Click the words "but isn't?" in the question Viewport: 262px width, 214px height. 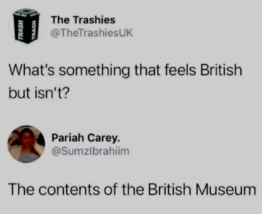(39, 93)
